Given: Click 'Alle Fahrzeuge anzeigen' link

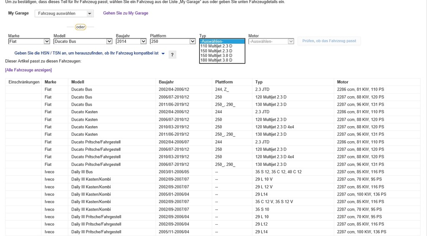Looking at the screenshot, I should coord(28,70).
